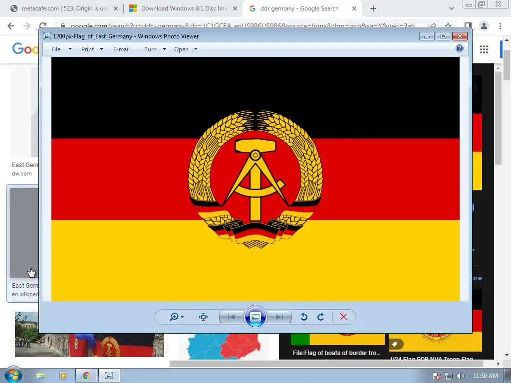This screenshot has height=383, width=511.
Task: Click the Photo Viewer taskbar button
Action: click(109, 376)
